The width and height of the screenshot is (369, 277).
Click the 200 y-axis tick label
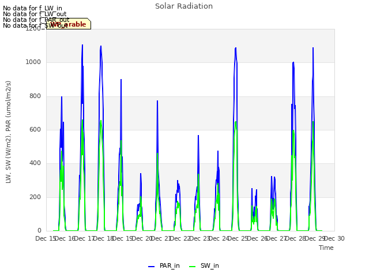tap(35, 197)
